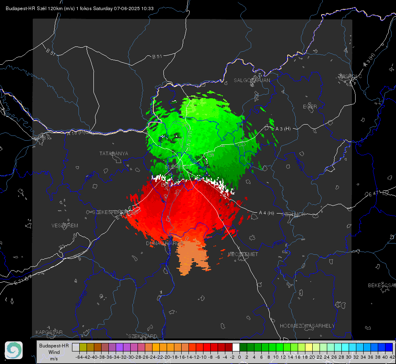Click the BÉKÉSCSABA city label

382,285
